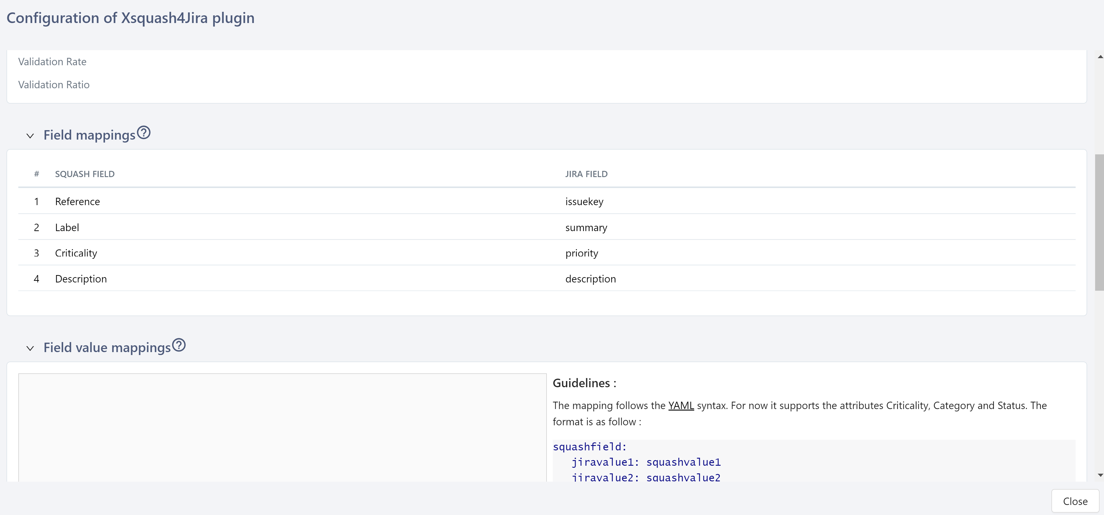Click the Validation Ratio entry
This screenshot has width=1104, height=515.
(x=53, y=84)
